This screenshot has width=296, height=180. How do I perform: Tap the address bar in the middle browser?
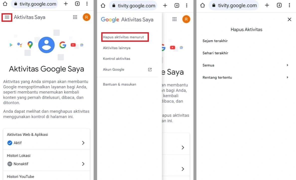point(133,6)
